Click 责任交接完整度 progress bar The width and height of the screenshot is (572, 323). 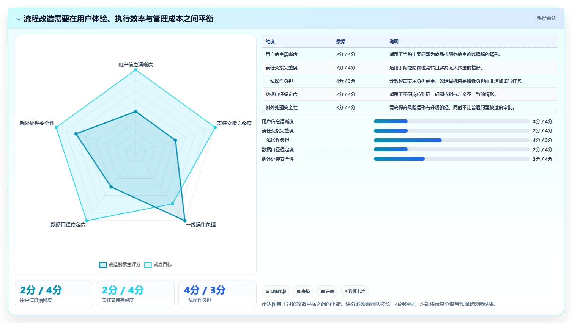click(x=452, y=131)
